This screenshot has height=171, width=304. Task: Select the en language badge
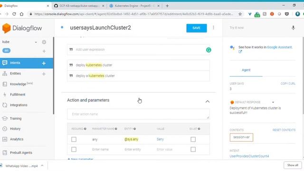click(x=6, y=51)
